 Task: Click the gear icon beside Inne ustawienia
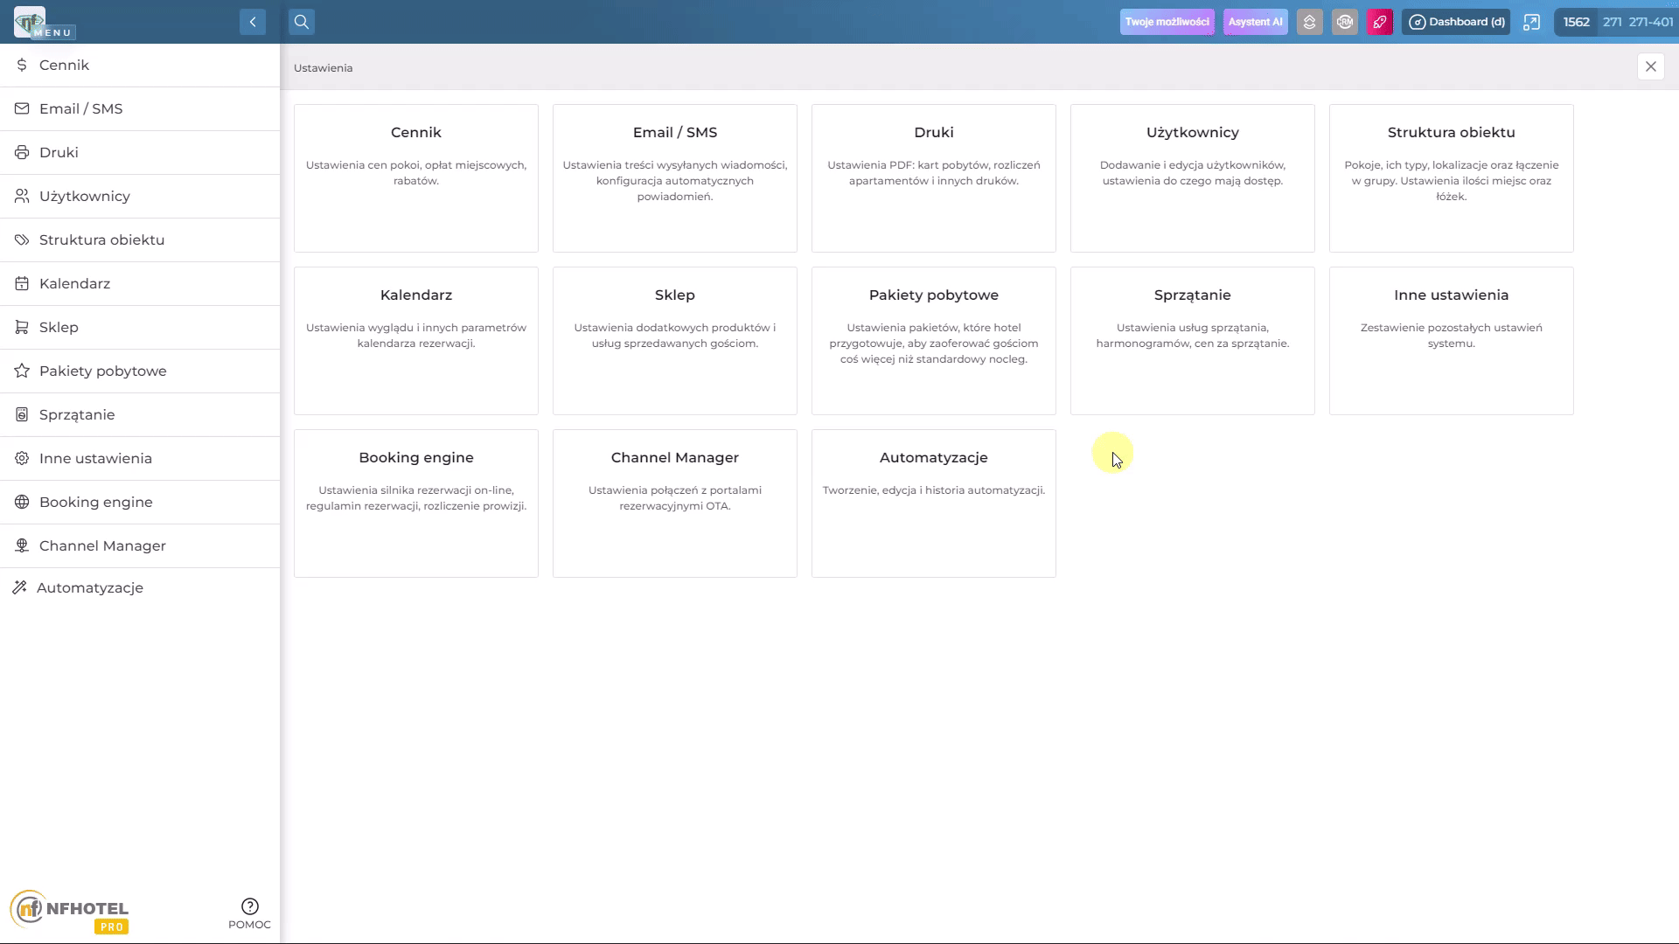(x=22, y=458)
